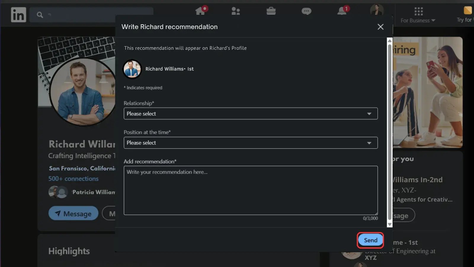Screen dimensions: 474x267
Task: Click the recommendation text area
Action: [250, 190]
